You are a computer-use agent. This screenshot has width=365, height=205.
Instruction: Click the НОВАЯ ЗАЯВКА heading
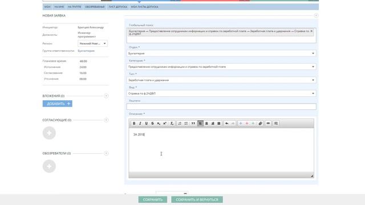[54, 15]
